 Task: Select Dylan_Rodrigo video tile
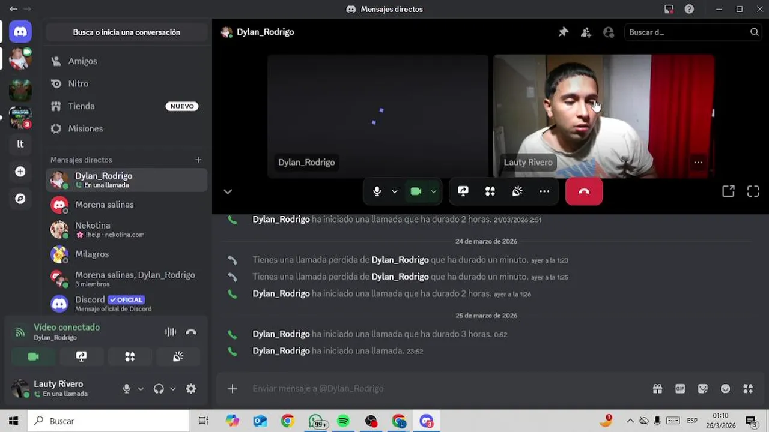click(378, 116)
